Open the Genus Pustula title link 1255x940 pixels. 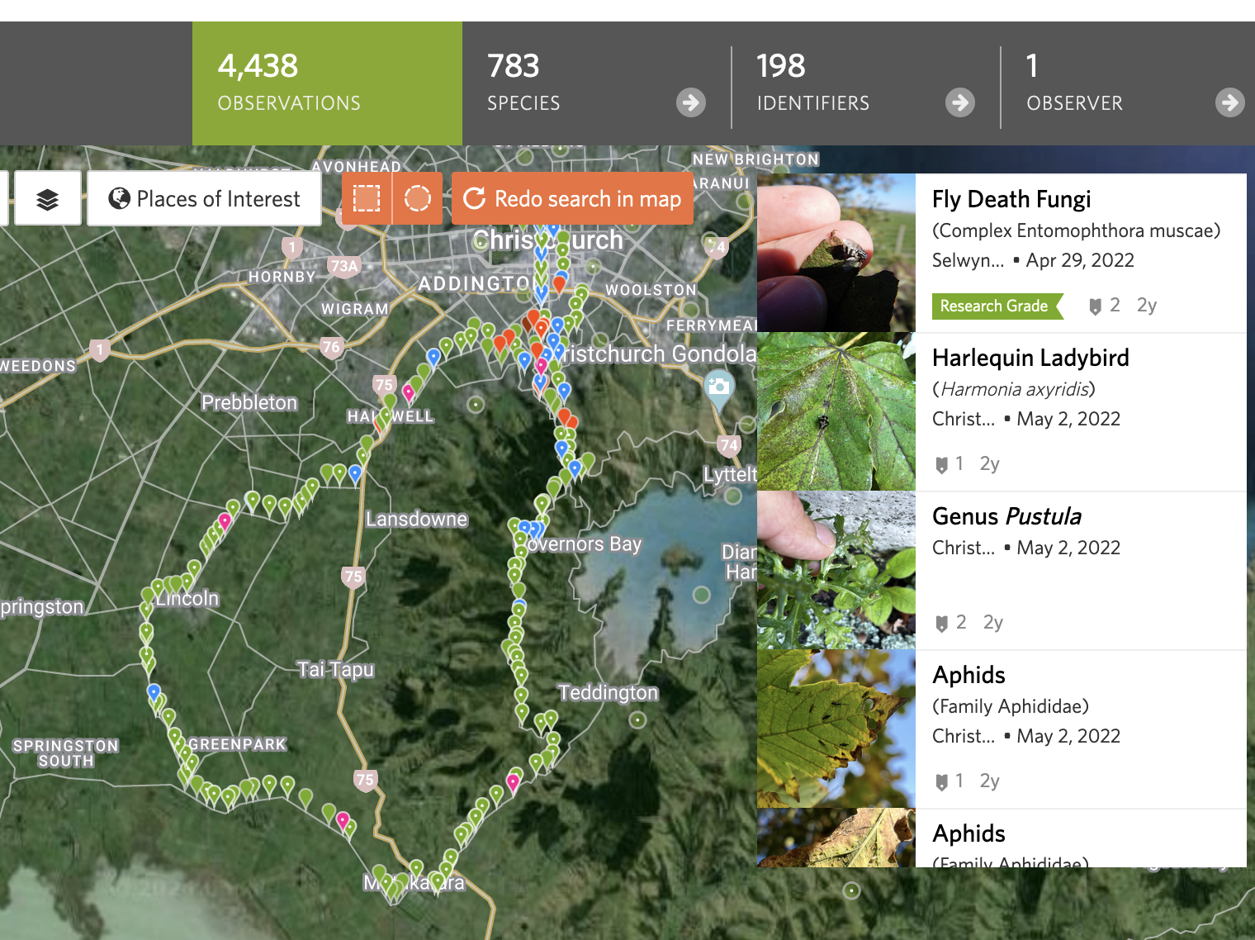coord(1006,516)
